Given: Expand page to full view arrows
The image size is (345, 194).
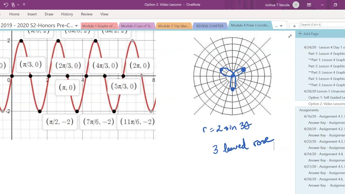Looking at the screenshot, I should click(x=290, y=36).
